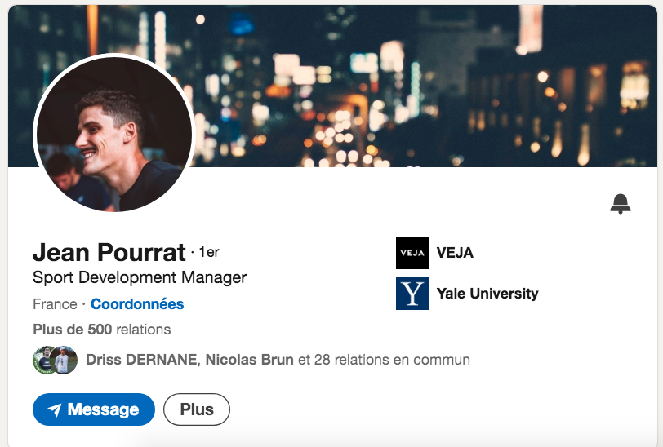Open Driss DERNANE's profile link
This screenshot has height=447, width=663.
coord(140,360)
